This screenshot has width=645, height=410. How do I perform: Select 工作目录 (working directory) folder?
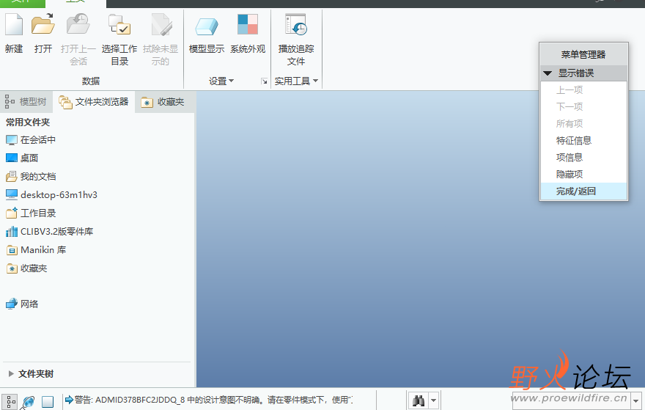(x=31, y=213)
